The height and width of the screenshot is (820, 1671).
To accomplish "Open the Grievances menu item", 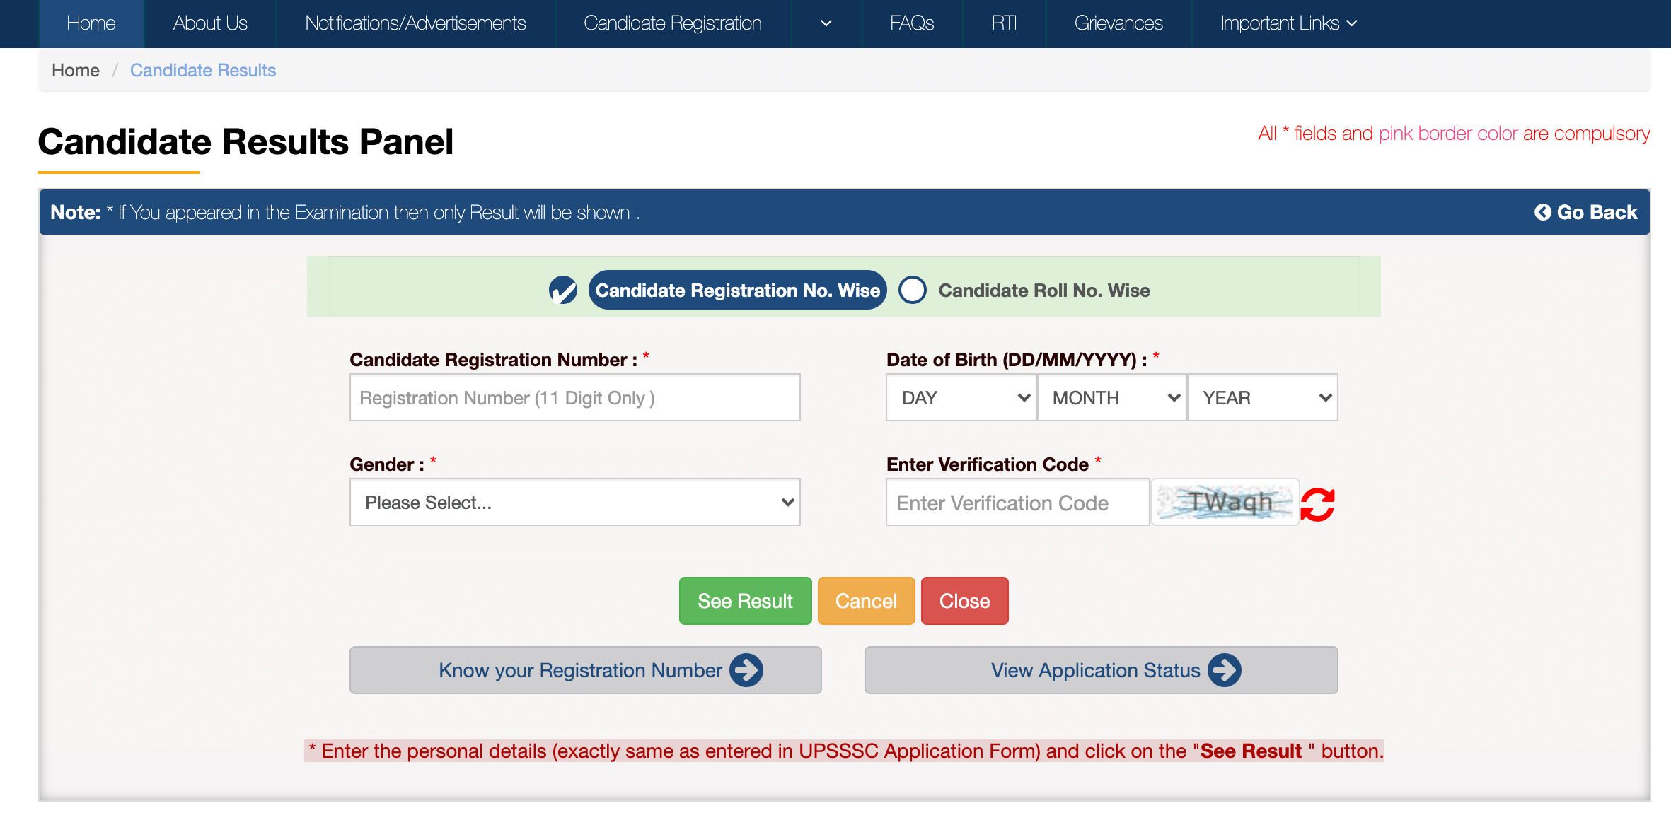I will click(x=1118, y=23).
